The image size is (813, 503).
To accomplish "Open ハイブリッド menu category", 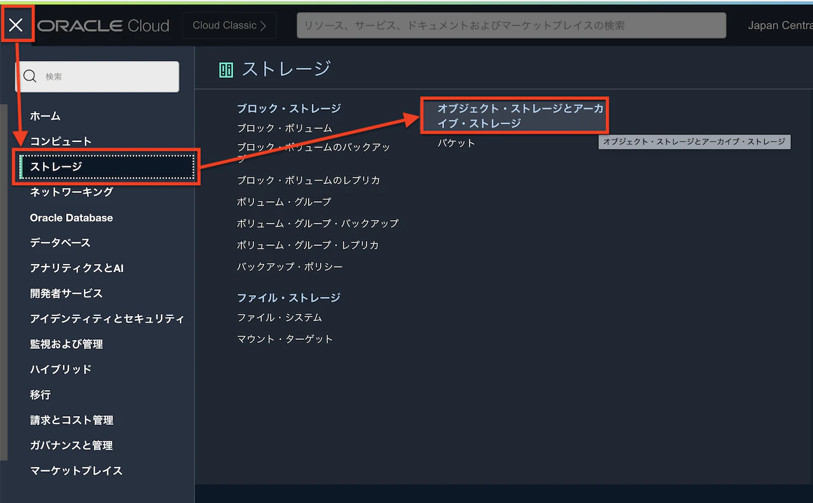I will pyautogui.click(x=61, y=369).
